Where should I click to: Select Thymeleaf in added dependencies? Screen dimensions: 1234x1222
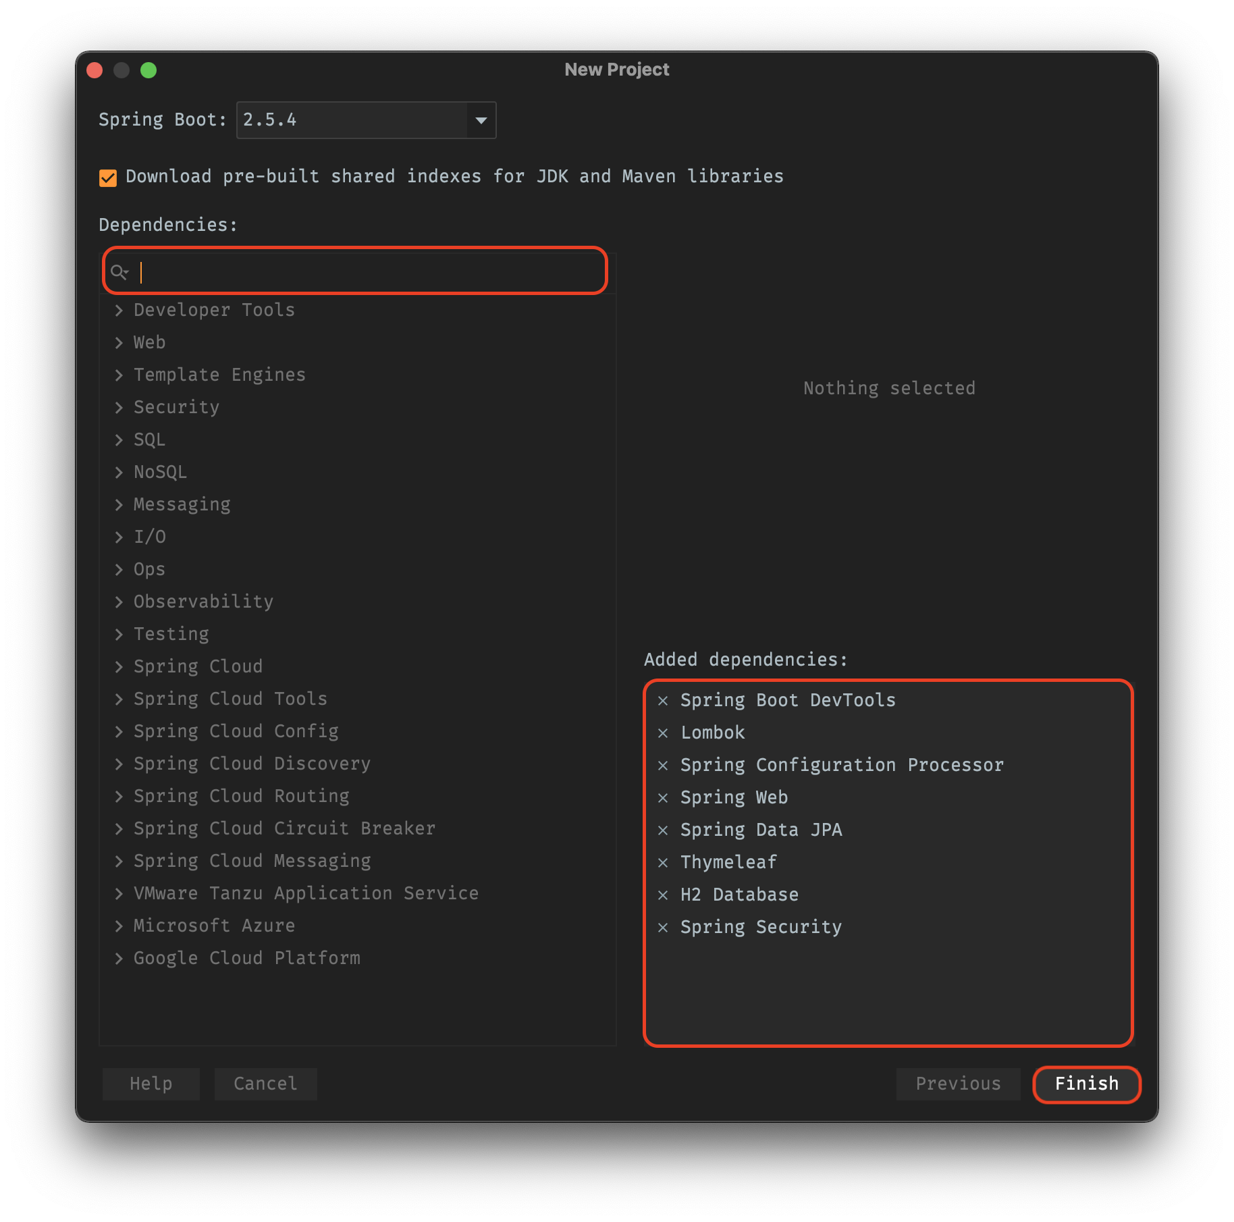728,863
